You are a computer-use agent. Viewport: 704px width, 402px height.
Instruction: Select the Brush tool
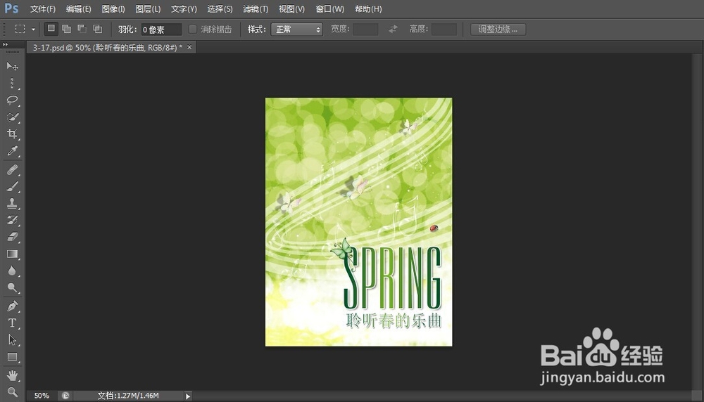point(12,186)
